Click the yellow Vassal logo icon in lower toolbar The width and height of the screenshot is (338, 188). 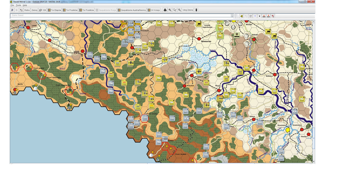(x=242, y=16)
